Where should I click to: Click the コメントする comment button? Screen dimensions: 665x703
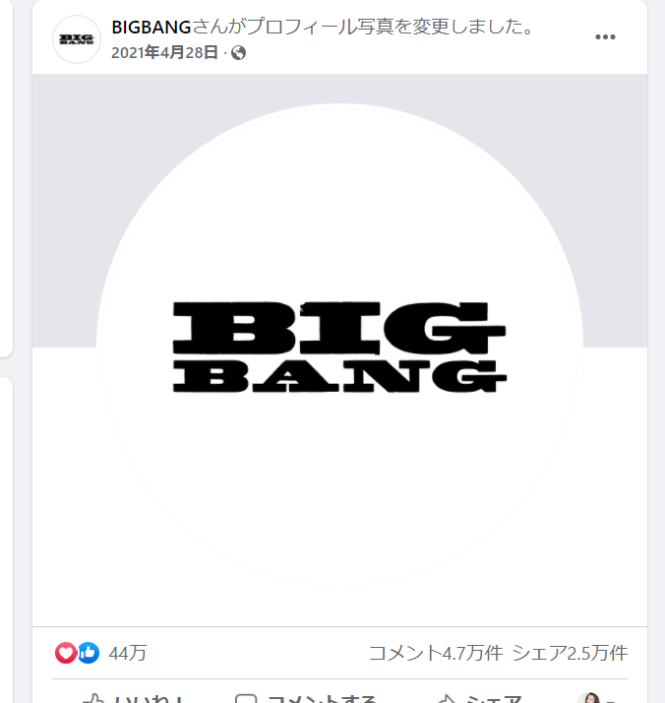[321, 699]
